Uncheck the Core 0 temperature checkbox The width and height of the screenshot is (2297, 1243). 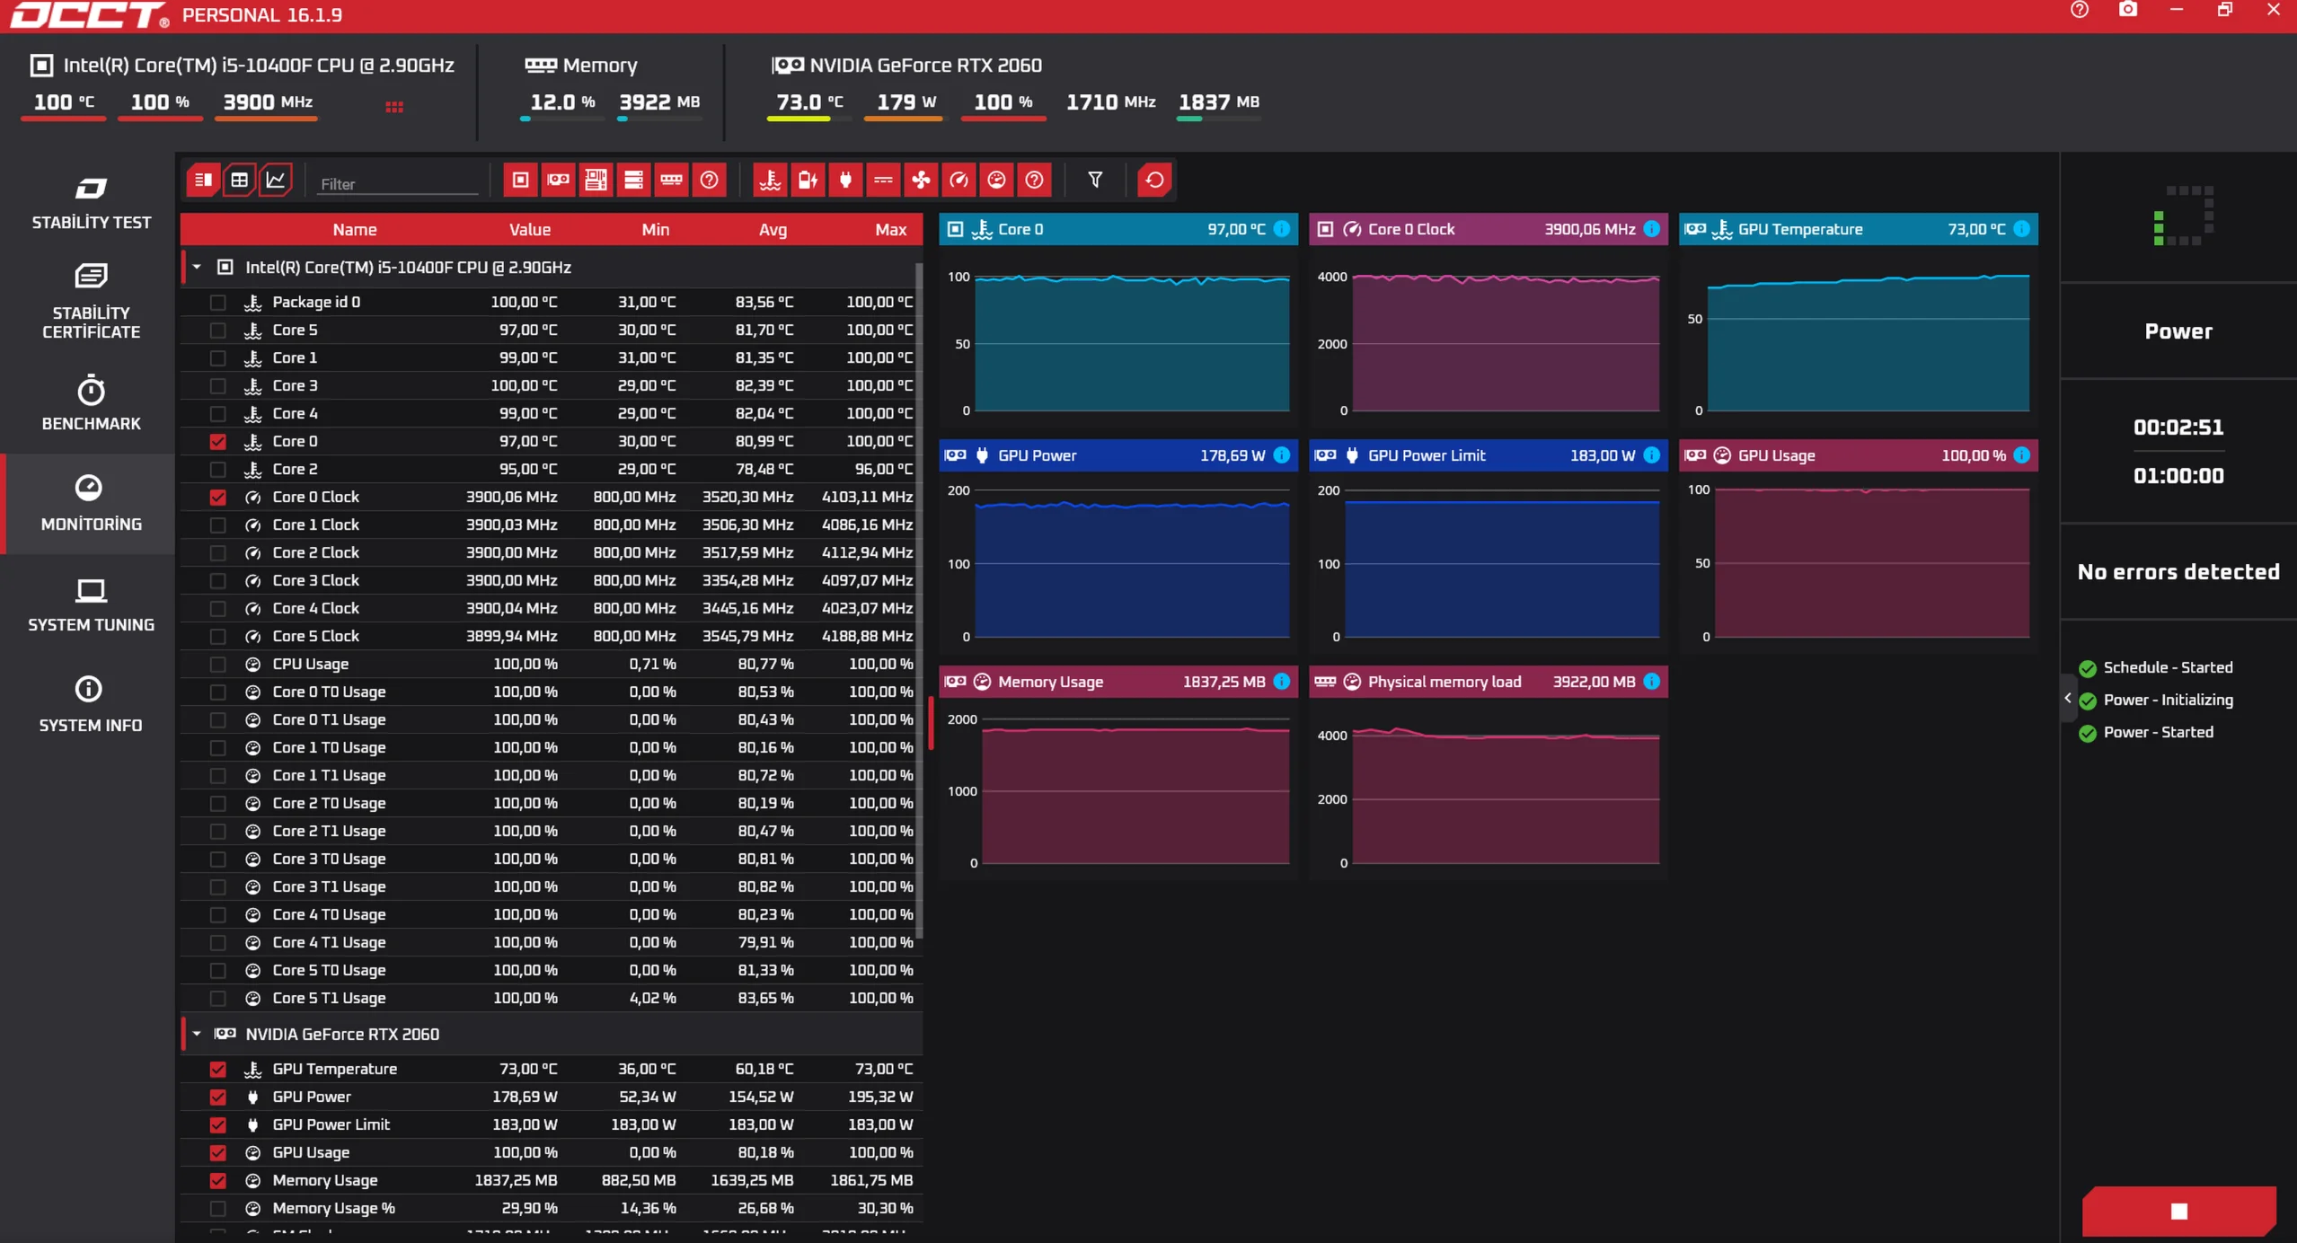tap(217, 442)
